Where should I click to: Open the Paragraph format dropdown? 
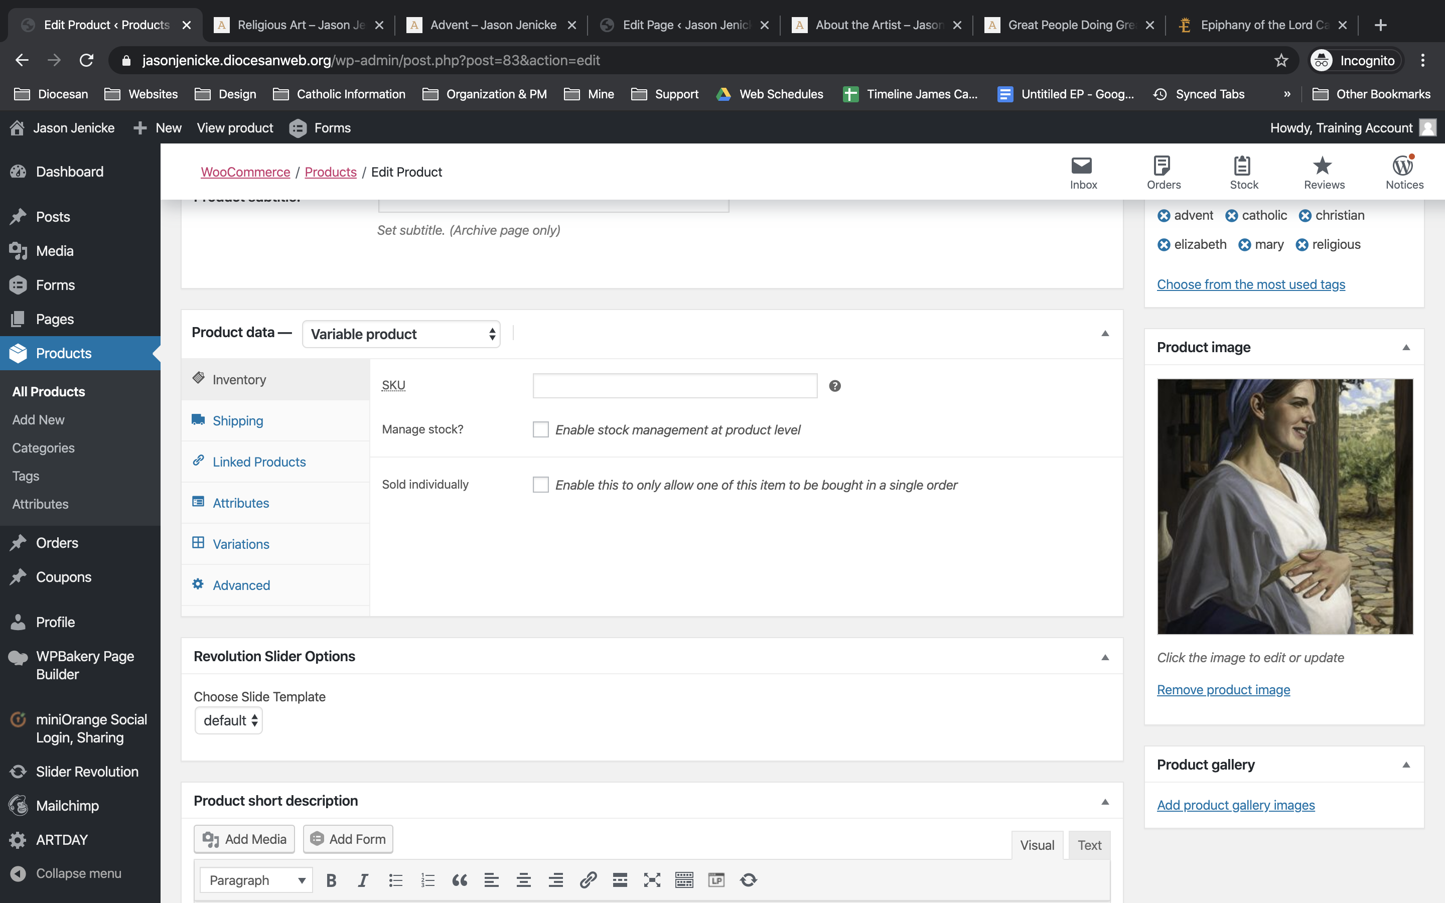[x=256, y=880]
